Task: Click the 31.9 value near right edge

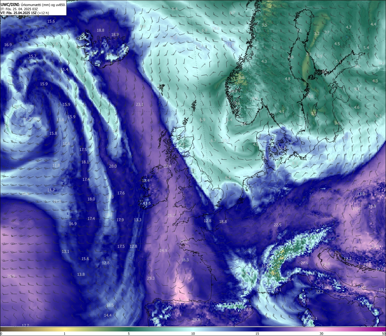Action: tap(372, 206)
